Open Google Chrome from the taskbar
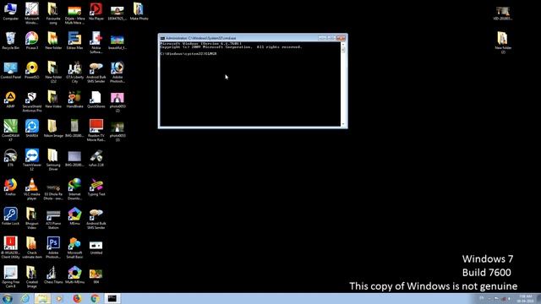Viewport: 541px width, 304px height. 95,298
